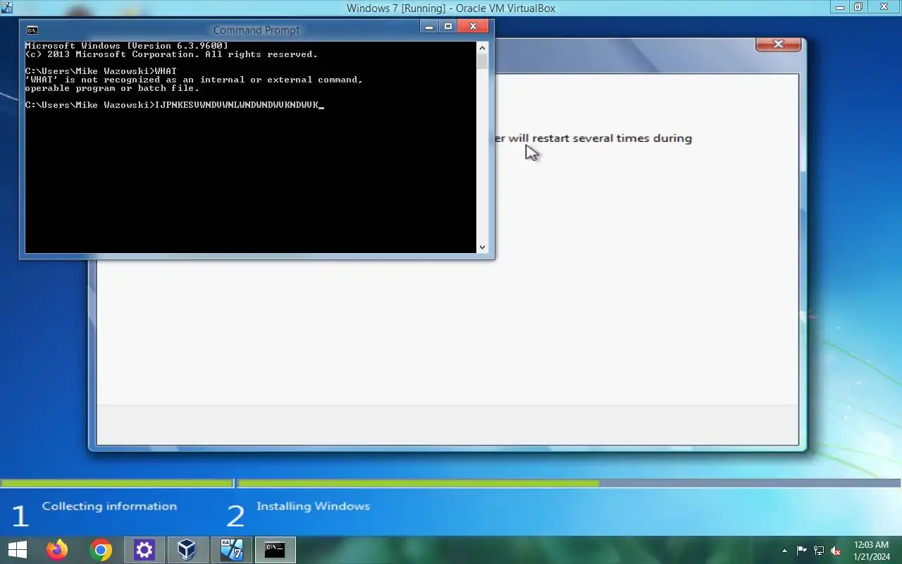The height and width of the screenshot is (564, 902).
Task: Open the clock showing 12:03 AM
Action: [871, 545]
